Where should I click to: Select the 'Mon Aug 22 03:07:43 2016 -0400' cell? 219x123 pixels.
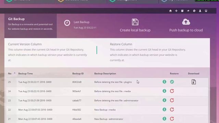pos(35,119)
